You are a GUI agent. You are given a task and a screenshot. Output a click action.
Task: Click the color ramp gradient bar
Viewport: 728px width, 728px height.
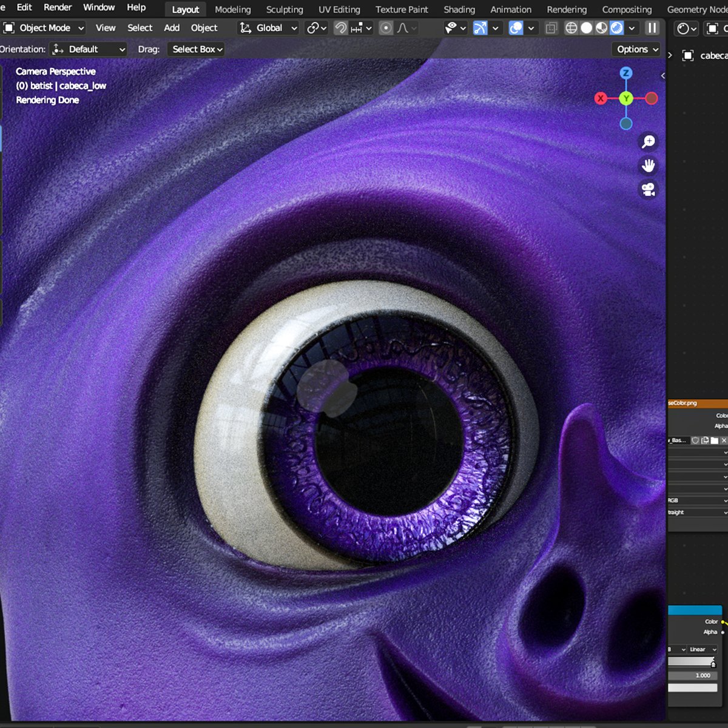click(x=691, y=661)
